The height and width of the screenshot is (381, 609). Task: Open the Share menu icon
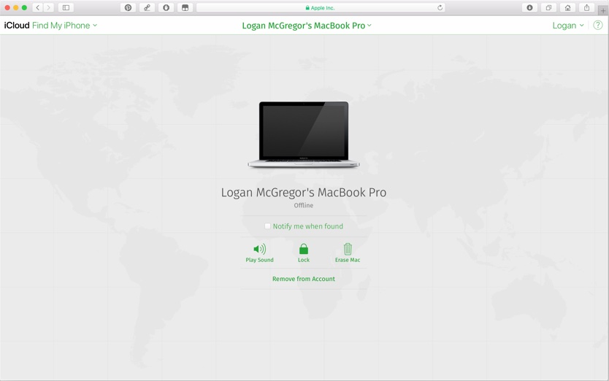pyautogui.click(x=586, y=7)
